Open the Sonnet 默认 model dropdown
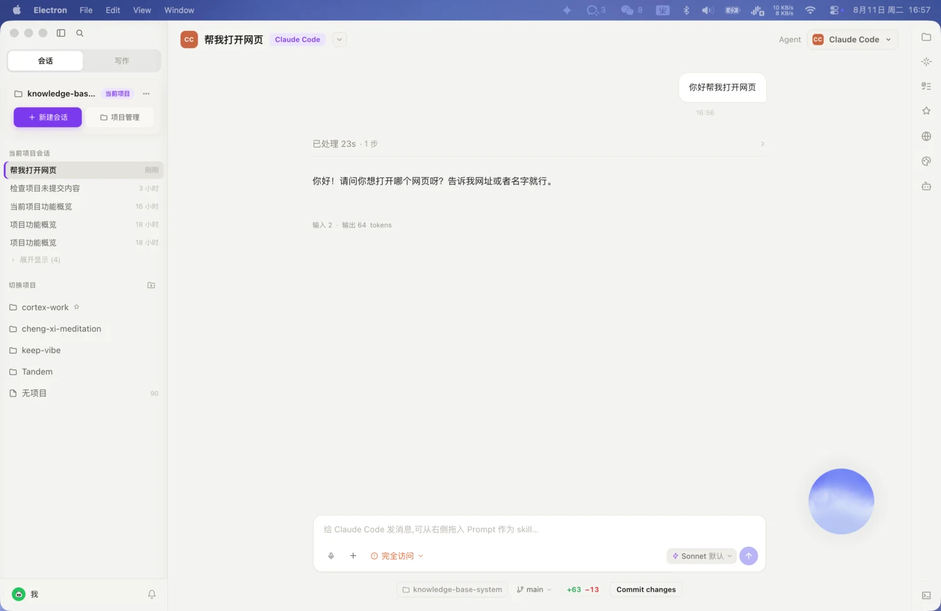The height and width of the screenshot is (611, 941). coord(701,556)
